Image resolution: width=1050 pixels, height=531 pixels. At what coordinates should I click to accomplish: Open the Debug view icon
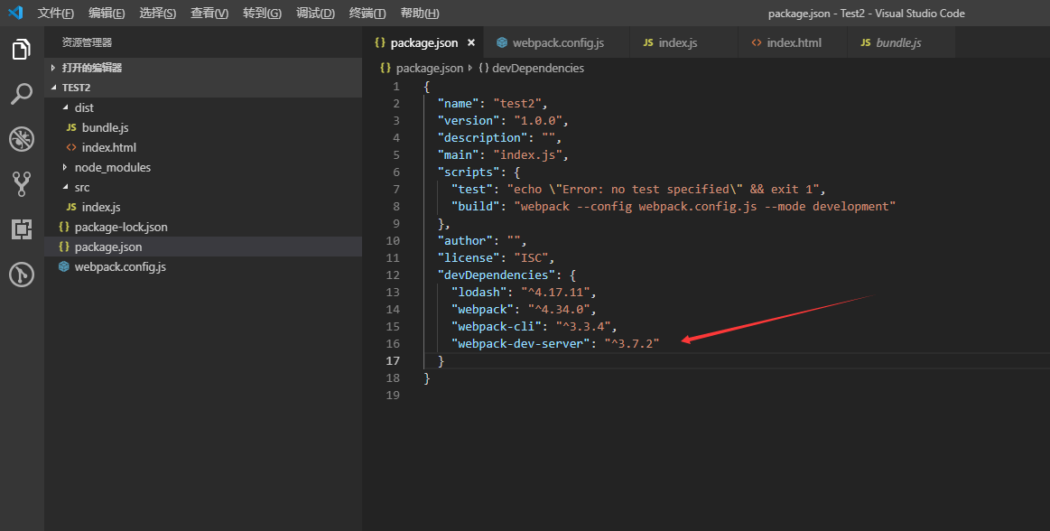click(x=21, y=139)
